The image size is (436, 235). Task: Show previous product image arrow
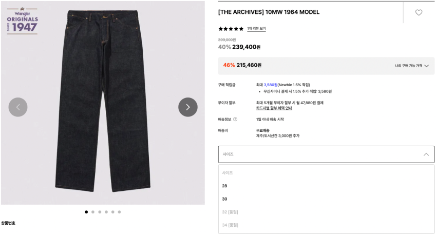tap(18, 107)
